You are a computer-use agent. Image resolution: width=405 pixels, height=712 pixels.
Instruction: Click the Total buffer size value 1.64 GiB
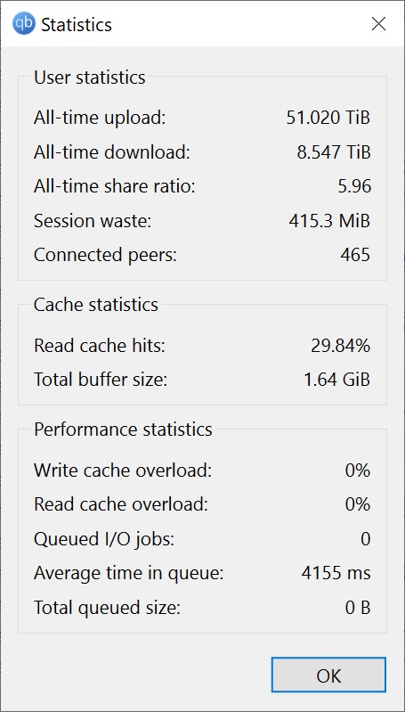(337, 380)
